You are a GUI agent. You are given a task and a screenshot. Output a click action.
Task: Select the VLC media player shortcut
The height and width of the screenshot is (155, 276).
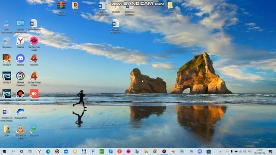20,129
